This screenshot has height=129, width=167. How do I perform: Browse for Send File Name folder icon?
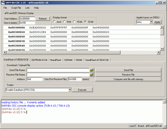coord(92,70)
